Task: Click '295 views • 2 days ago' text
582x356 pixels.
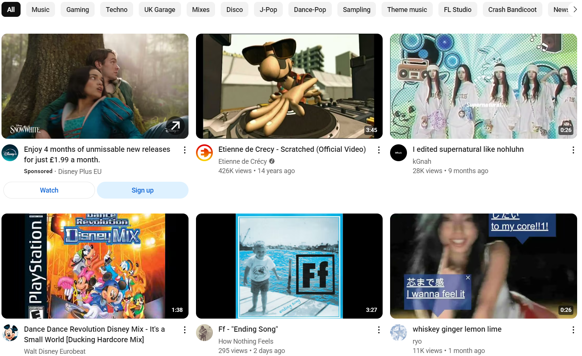Action: point(252,350)
